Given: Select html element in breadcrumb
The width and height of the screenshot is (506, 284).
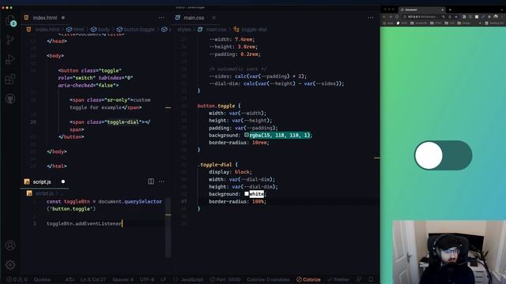Looking at the screenshot, I should pyautogui.click(x=75, y=29).
